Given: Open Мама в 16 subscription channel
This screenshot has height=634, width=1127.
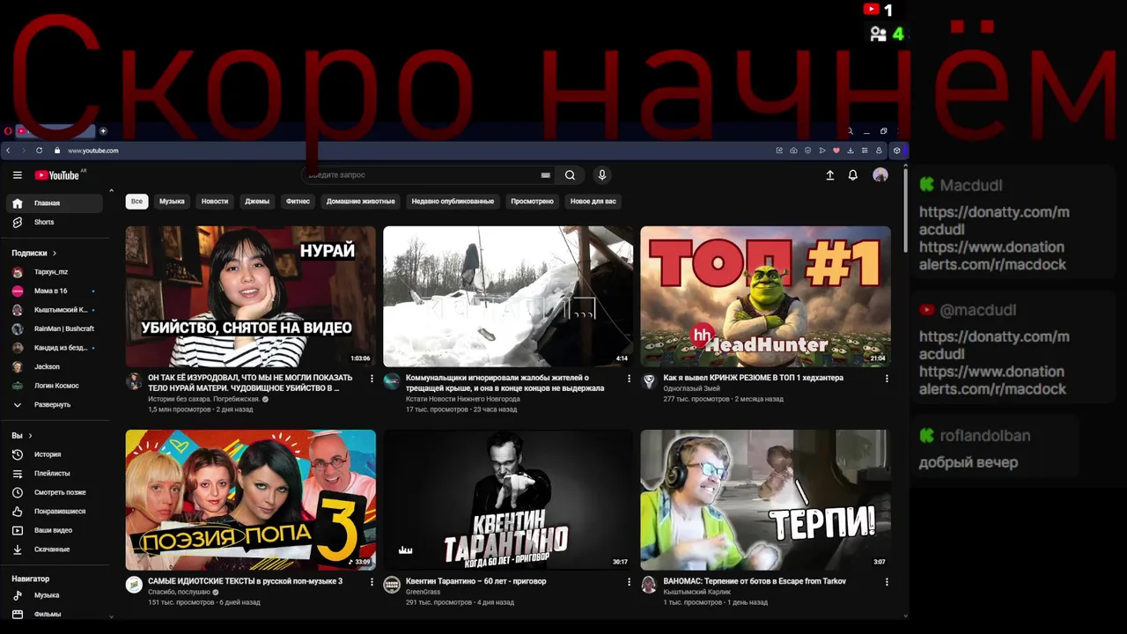Looking at the screenshot, I should click(55, 291).
